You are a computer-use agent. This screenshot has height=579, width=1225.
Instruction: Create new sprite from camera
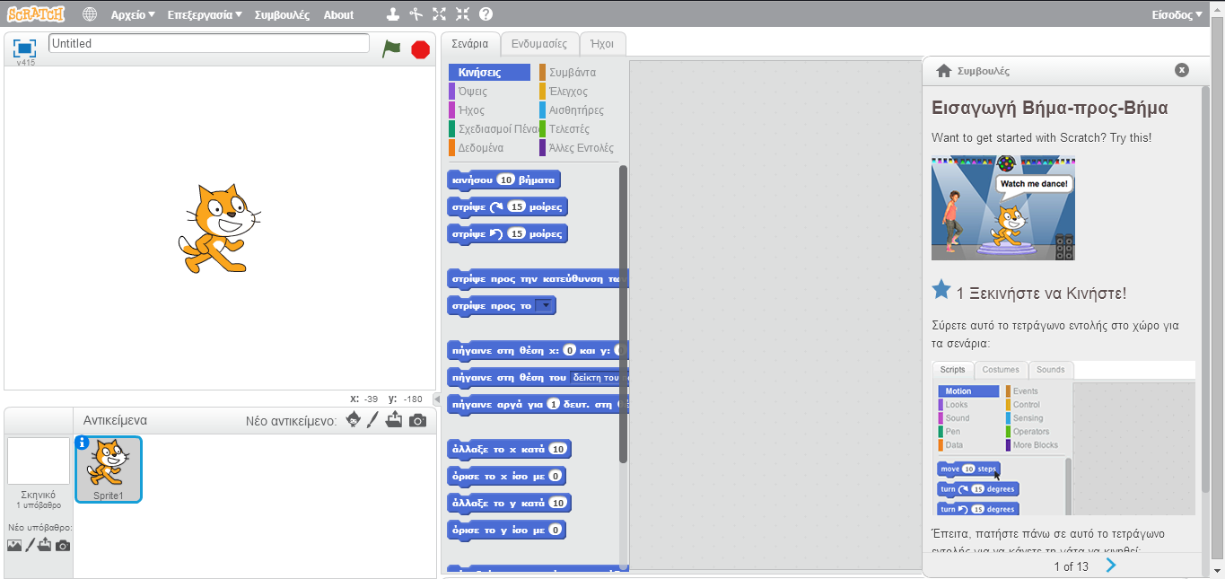point(417,420)
